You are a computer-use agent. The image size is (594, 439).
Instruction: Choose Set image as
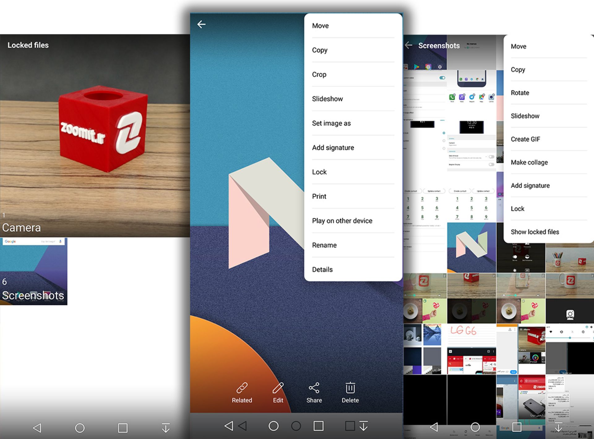click(x=353, y=123)
